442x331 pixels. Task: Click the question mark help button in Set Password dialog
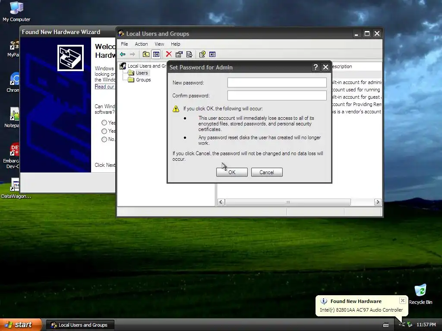click(x=316, y=67)
